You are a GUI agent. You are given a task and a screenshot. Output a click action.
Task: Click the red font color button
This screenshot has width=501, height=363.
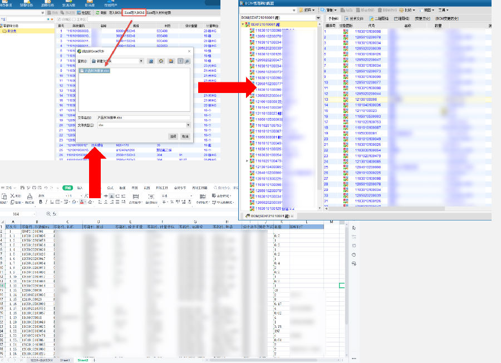[x=82, y=202]
